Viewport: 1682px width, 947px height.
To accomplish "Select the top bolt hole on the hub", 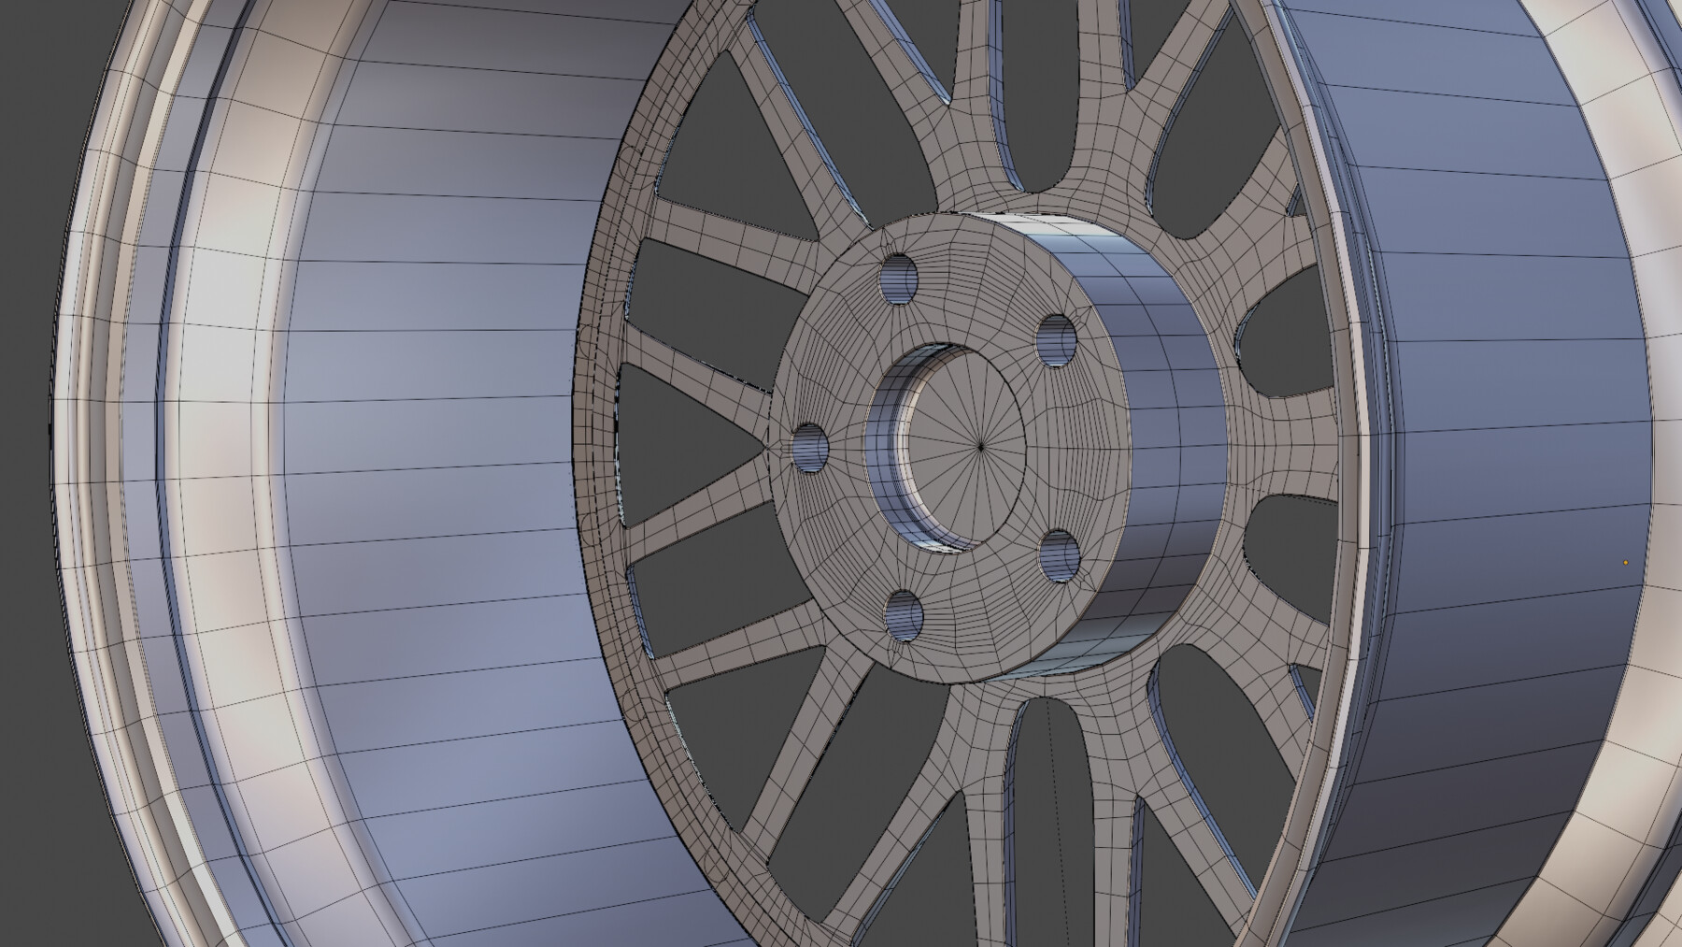I will point(898,279).
